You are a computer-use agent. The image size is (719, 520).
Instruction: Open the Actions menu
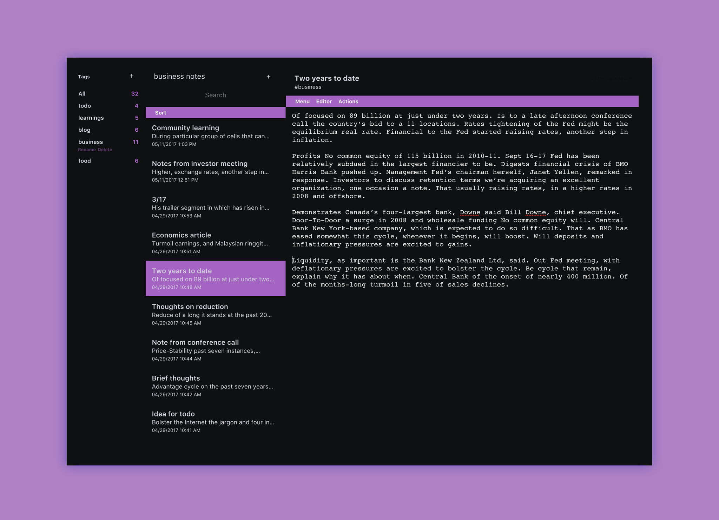(x=348, y=101)
